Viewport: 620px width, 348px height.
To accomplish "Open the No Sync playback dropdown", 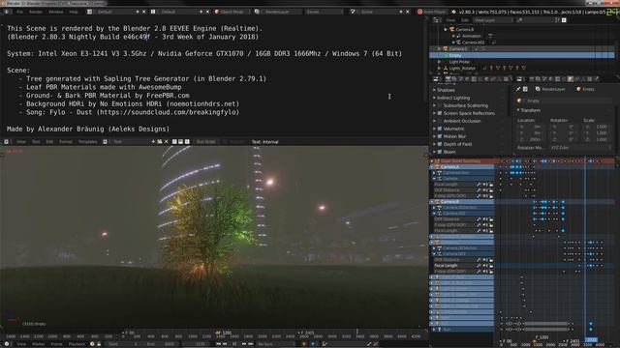I will coord(275,344).
